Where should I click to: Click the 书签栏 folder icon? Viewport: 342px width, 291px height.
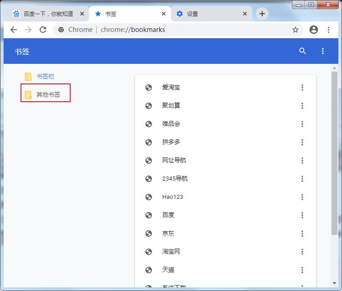[28, 77]
